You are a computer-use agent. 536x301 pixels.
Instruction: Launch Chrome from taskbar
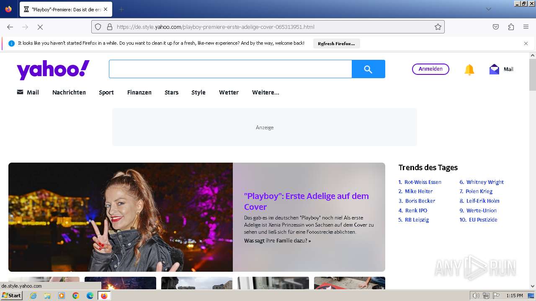pyautogui.click(x=76, y=296)
